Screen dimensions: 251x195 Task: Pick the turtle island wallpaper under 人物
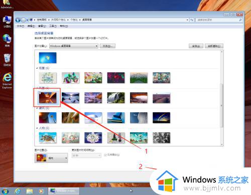(48, 138)
